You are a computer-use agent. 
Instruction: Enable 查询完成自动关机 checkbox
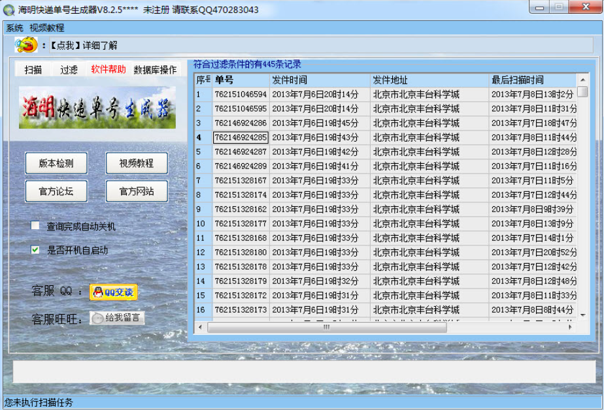click(35, 226)
